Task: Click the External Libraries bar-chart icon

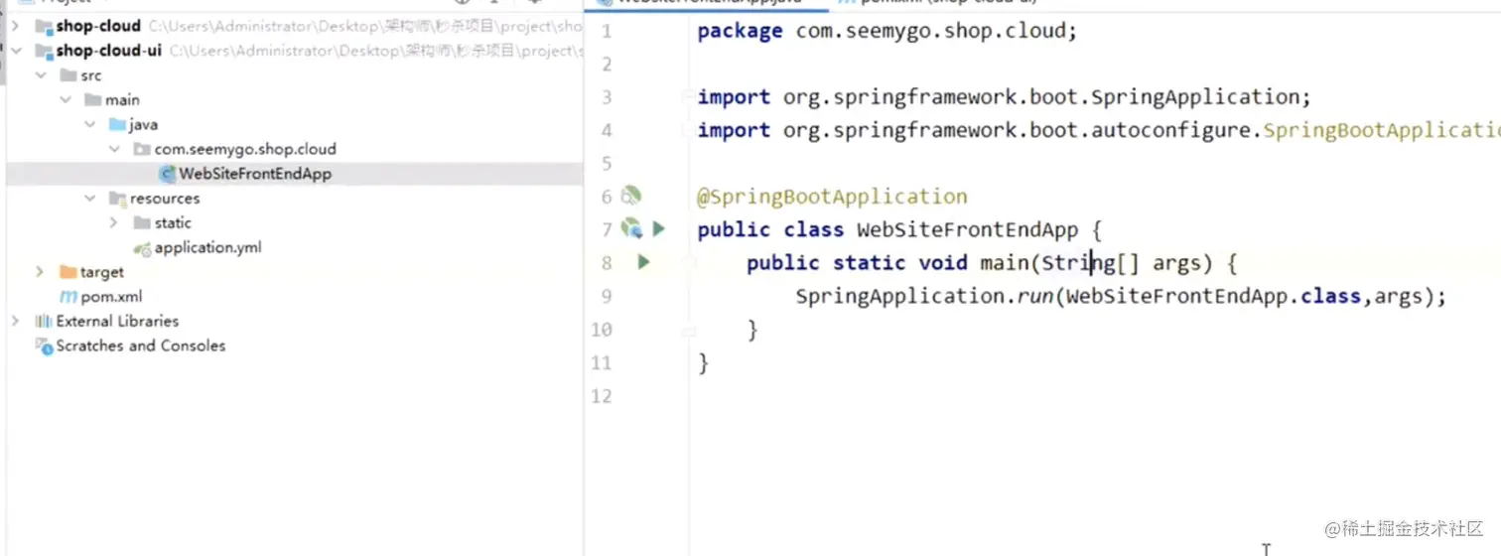Action: click(x=44, y=322)
